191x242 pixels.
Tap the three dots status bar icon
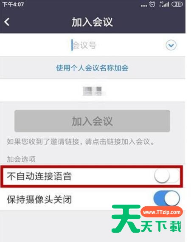point(144,6)
